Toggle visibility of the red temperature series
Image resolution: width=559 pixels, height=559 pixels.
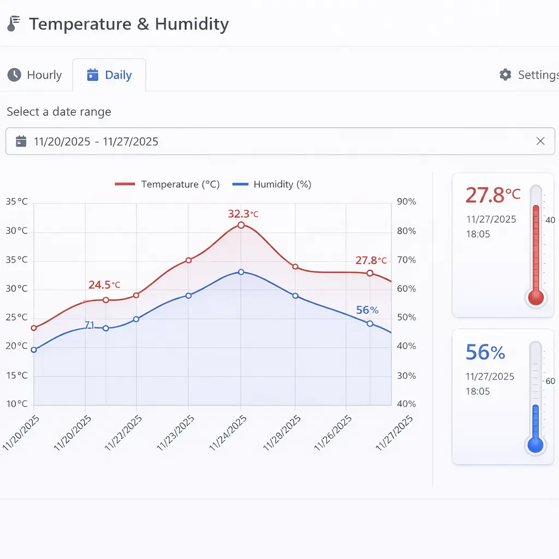coord(168,184)
